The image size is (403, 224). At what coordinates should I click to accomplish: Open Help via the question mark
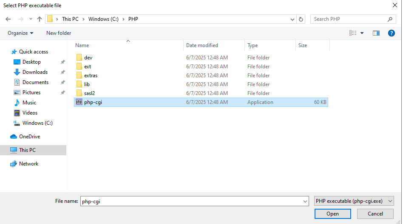click(x=391, y=33)
